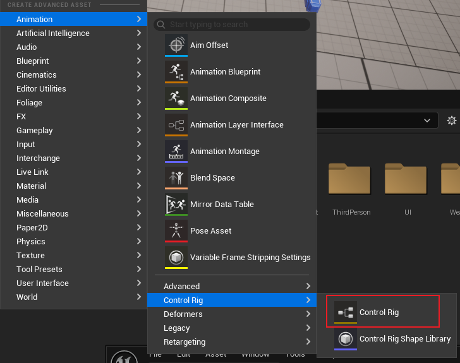
Task: Expand the Deformers submenu
Action: 232,314
